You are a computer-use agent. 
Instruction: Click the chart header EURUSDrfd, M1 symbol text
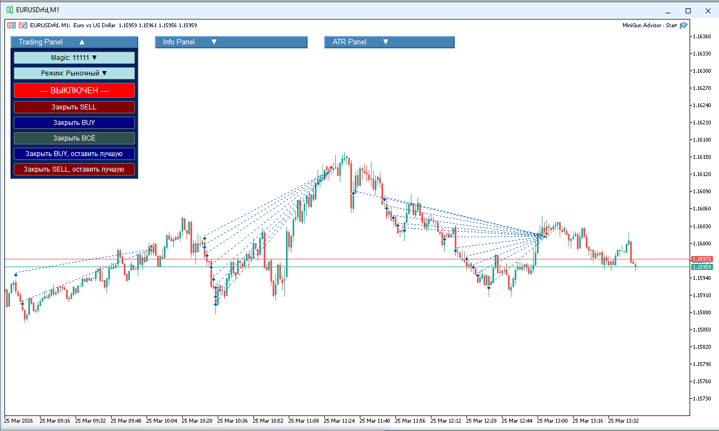point(50,25)
